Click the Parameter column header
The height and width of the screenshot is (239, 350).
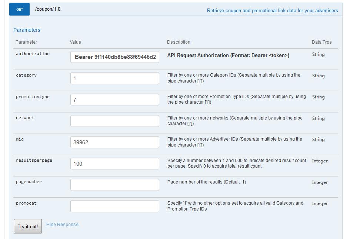[x=26, y=42]
